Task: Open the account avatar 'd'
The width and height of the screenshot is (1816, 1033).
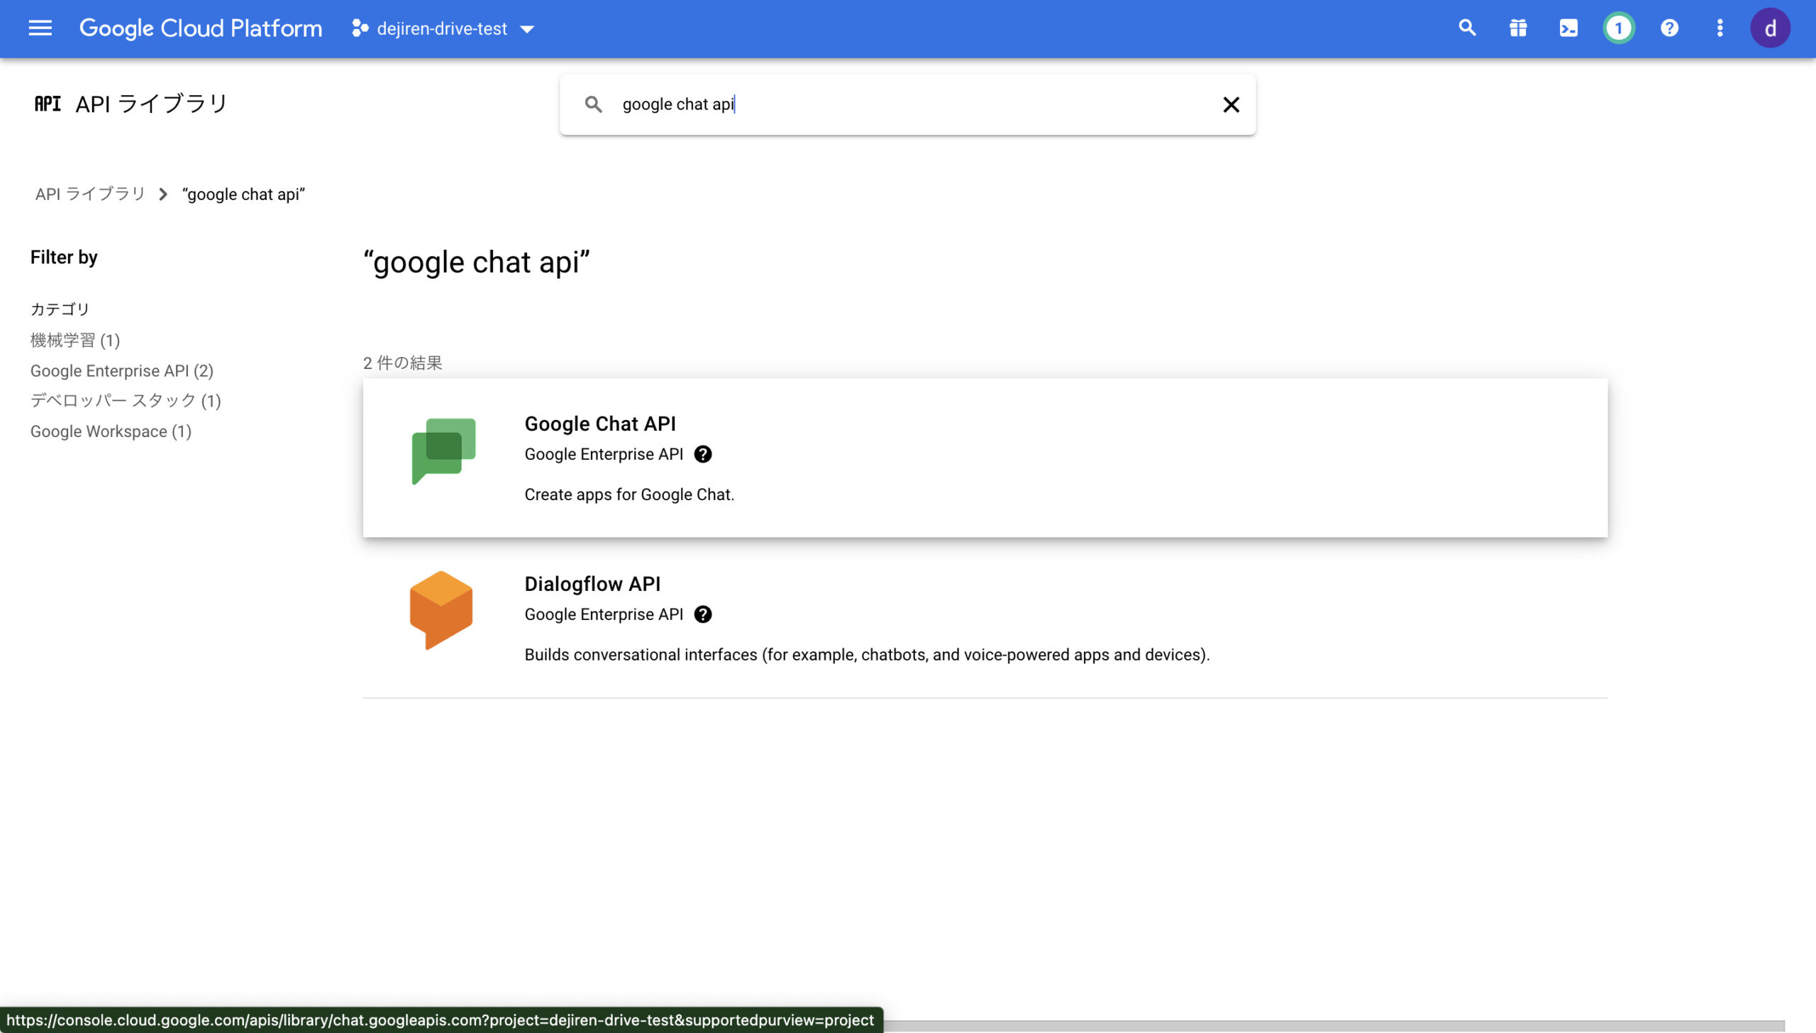Action: click(1770, 28)
